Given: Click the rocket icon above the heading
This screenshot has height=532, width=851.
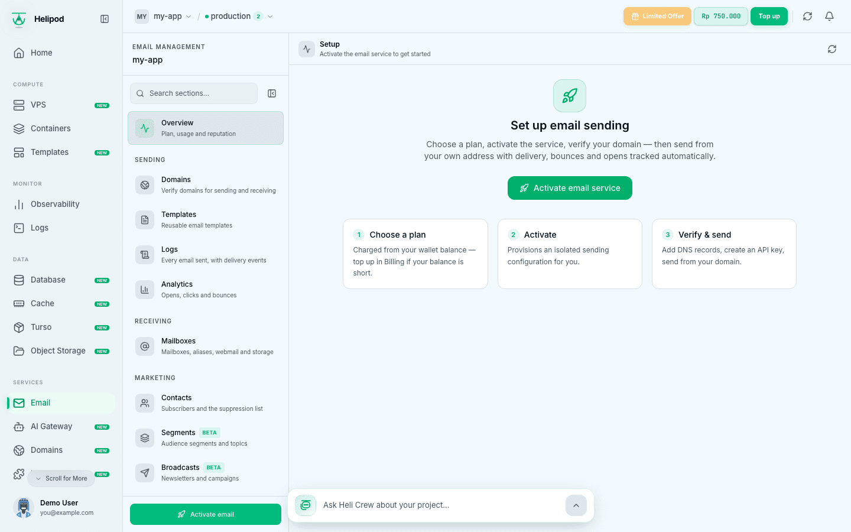Looking at the screenshot, I should 570,96.
